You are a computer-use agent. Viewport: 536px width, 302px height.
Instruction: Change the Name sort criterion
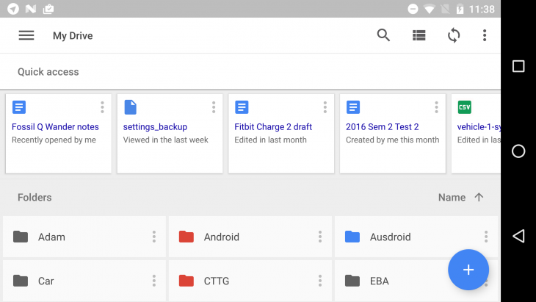click(452, 198)
